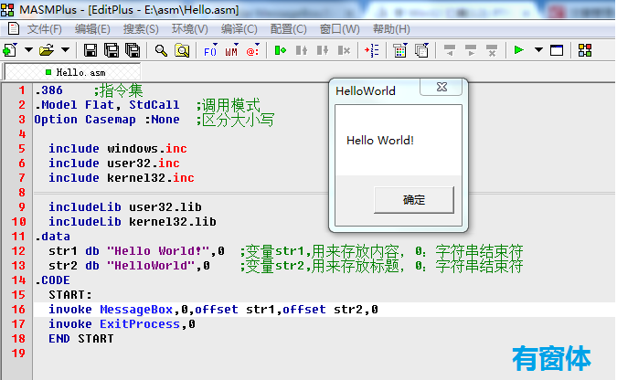This screenshot has height=380, width=617.
Task: Click the line indent toolbar icon
Action: (371, 50)
